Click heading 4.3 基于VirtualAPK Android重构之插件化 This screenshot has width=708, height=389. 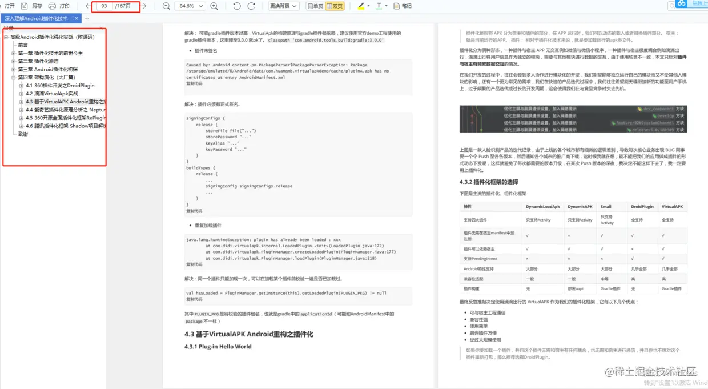(249, 334)
